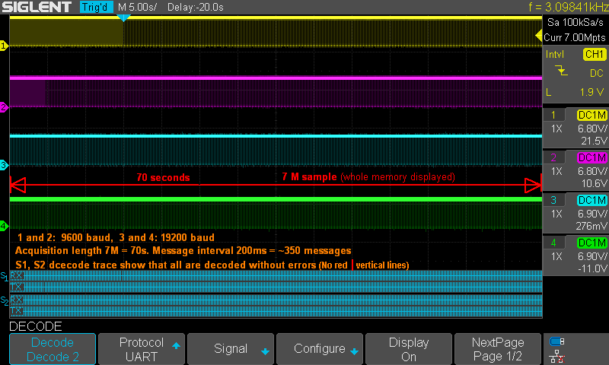Image resolution: width=609 pixels, height=365 pixels.
Task: Click channel 4 offset value -11.0V
Action: click(592, 268)
